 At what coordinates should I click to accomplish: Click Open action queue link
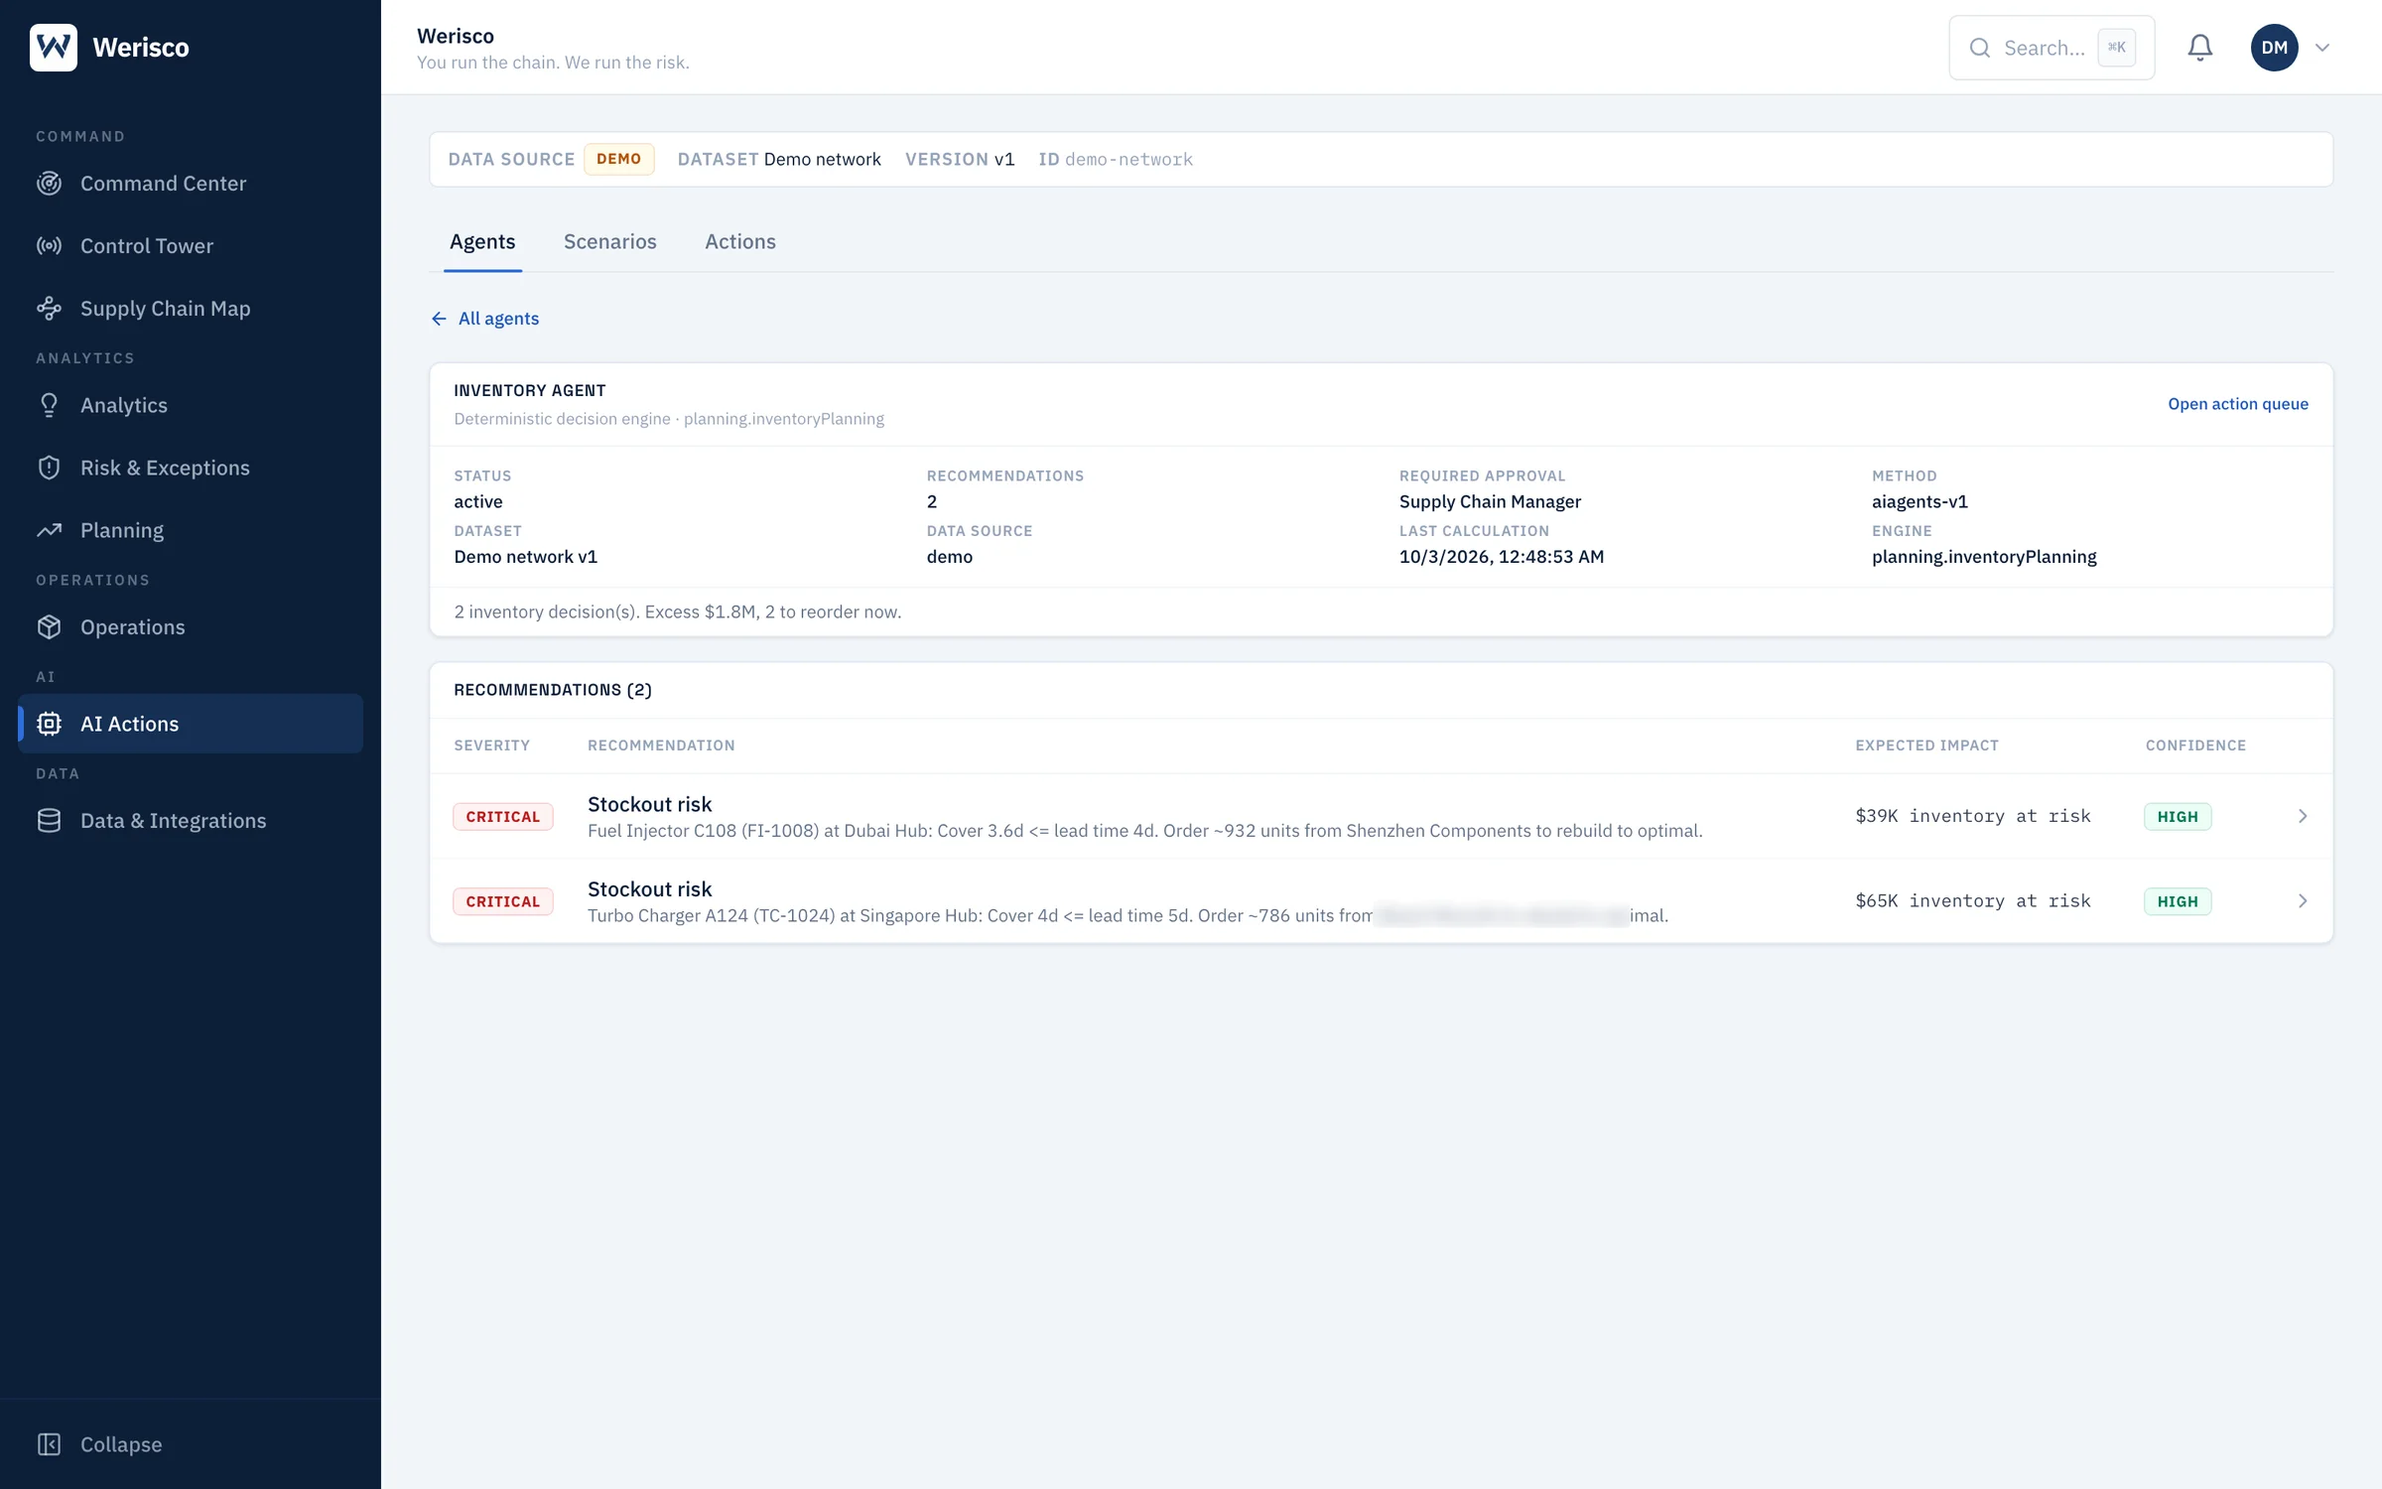pyautogui.click(x=2238, y=404)
